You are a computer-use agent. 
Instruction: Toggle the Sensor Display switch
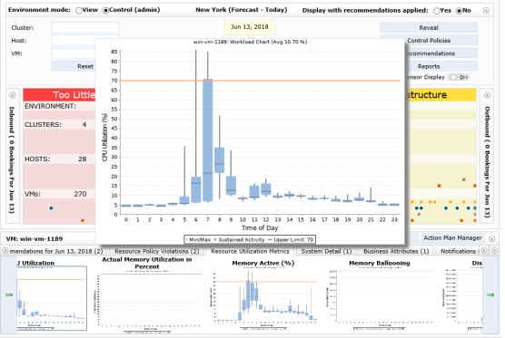459,77
